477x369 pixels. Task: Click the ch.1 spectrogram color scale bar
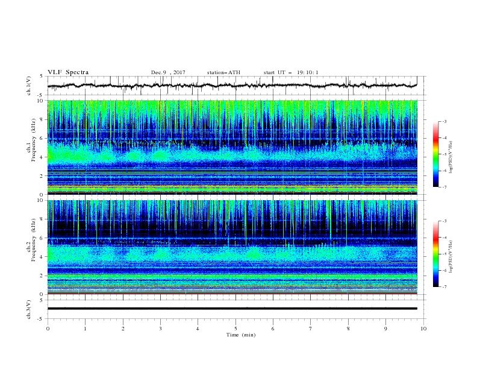coord(435,154)
